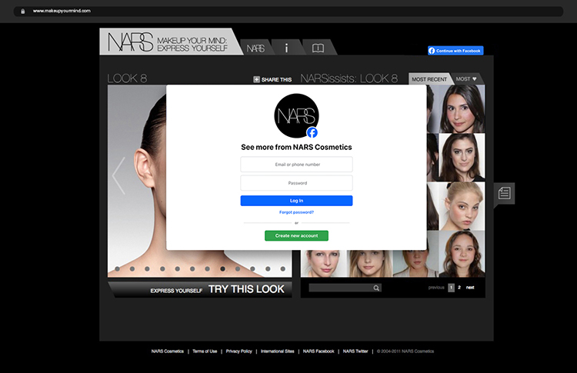This screenshot has width=577, height=373.
Task: Open the info tab icon
Action: 286,48
